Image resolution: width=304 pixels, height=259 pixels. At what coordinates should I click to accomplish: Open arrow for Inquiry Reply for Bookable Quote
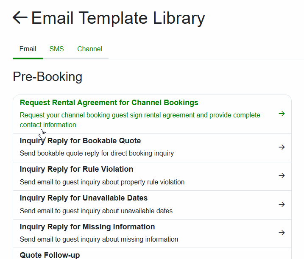[x=282, y=147]
